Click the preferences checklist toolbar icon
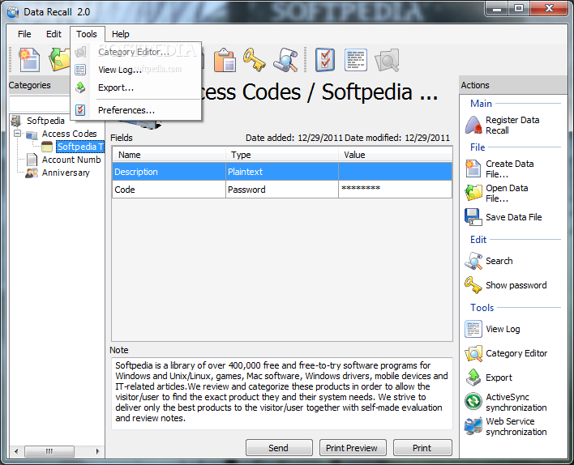This screenshot has height=465, width=574. click(x=325, y=60)
